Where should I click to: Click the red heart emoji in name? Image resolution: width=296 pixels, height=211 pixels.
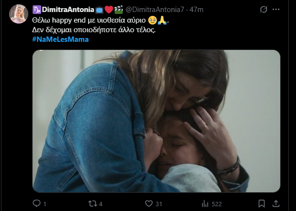point(109,10)
